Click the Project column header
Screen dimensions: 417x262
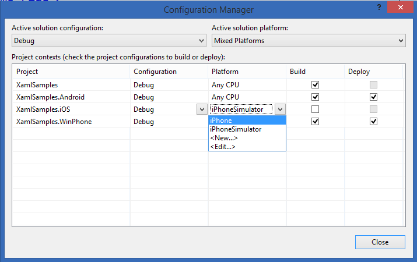tap(71, 72)
